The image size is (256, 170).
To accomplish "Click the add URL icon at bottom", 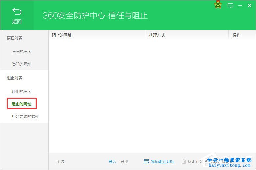I will [147, 161].
